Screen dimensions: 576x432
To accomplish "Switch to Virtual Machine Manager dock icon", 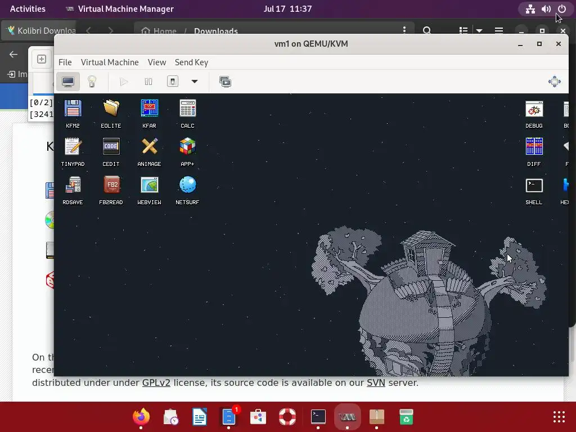I will [347, 417].
